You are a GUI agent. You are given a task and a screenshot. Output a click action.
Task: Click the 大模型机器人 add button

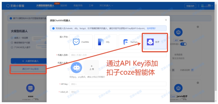coord(29,61)
